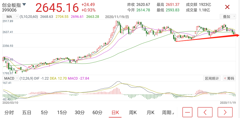
Task: Select the 15分 timeframe tab
Action: pos(62,112)
